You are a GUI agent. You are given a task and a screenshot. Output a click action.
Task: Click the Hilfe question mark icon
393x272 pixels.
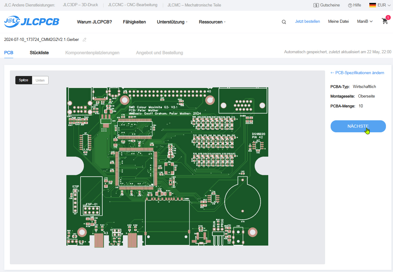coord(350,5)
